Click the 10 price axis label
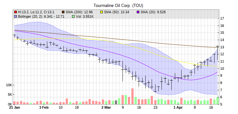This screenshot has width=238, height=114. 222,69
